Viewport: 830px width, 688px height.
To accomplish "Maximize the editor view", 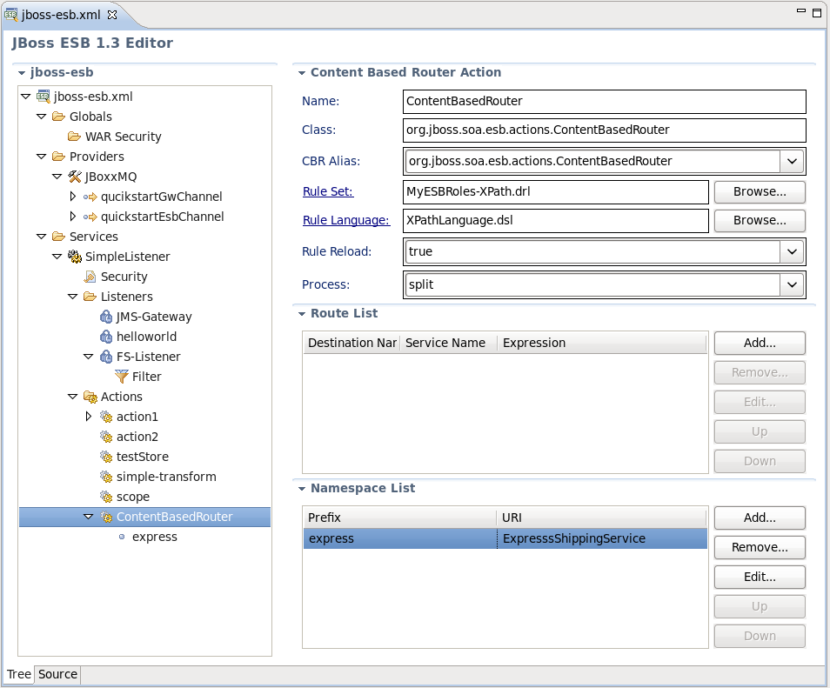I will [x=817, y=13].
